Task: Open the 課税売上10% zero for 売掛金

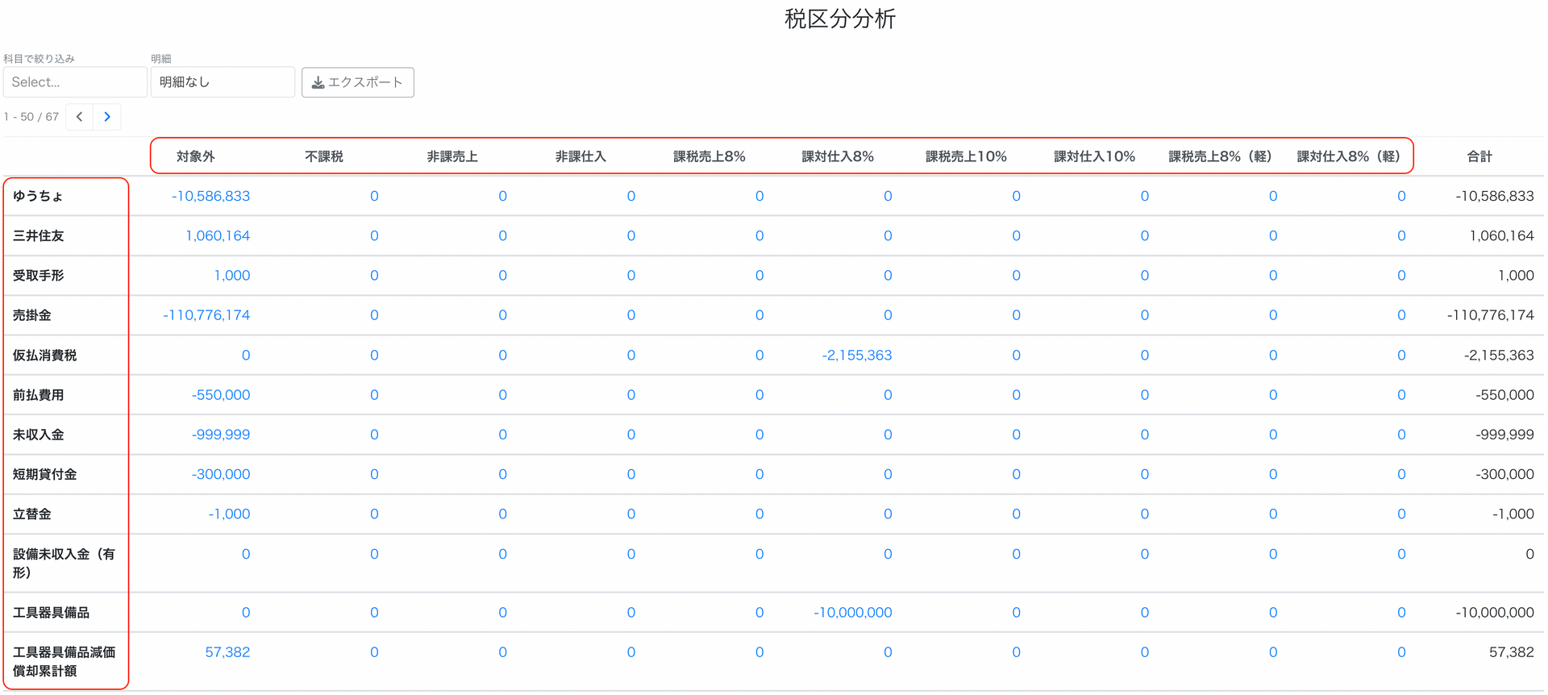Action: [1016, 315]
